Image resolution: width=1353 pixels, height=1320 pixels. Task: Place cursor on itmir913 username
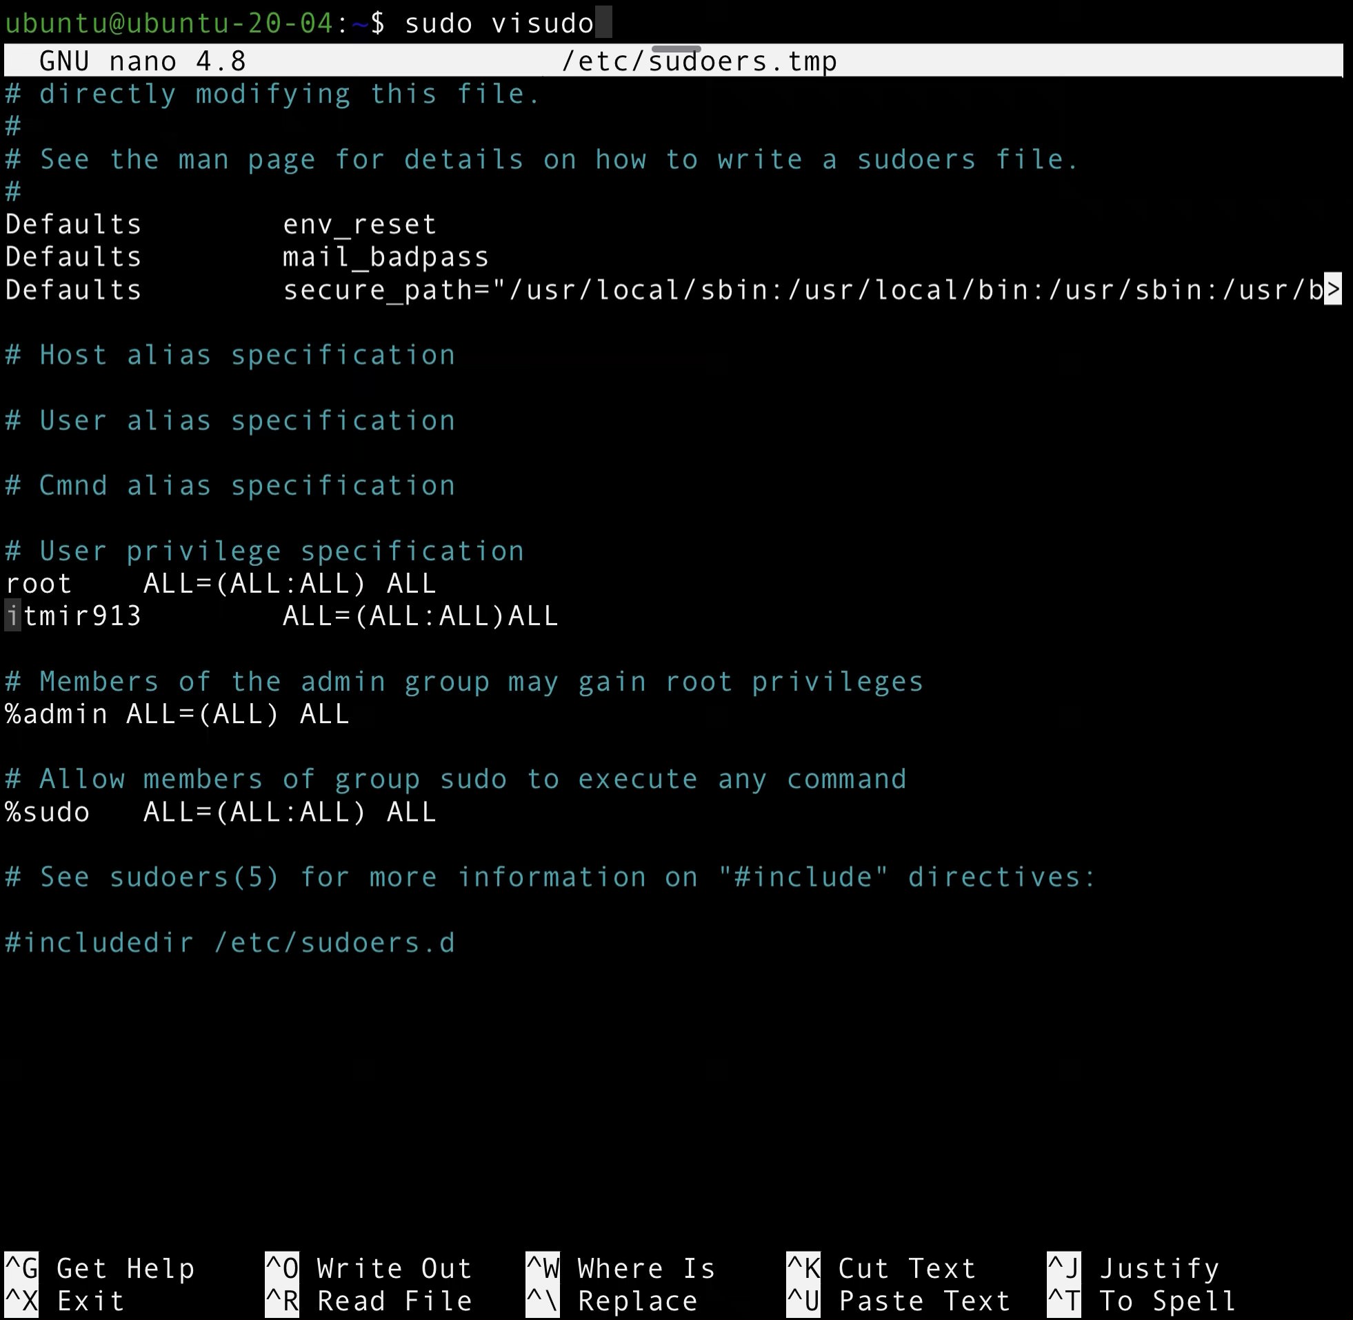click(74, 616)
